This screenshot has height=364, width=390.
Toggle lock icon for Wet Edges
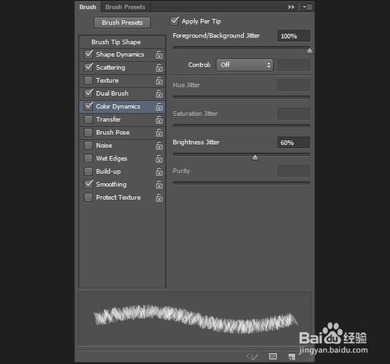point(159,159)
